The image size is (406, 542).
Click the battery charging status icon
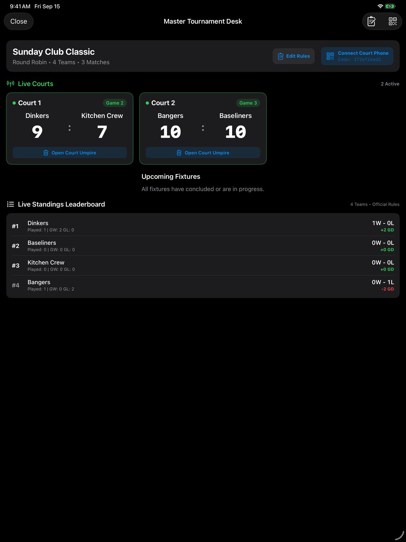[x=390, y=6]
